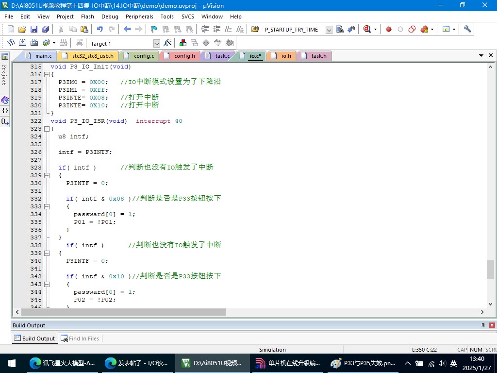Switch to P33与P35失效.png taskbar window
The height and width of the screenshot is (373, 497).
pyautogui.click(x=363, y=363)
